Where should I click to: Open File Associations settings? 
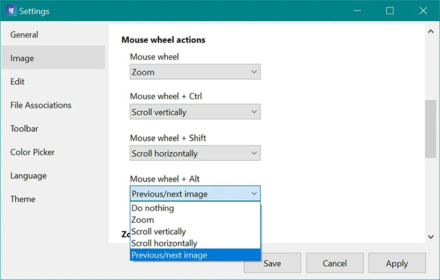point(41,105)
